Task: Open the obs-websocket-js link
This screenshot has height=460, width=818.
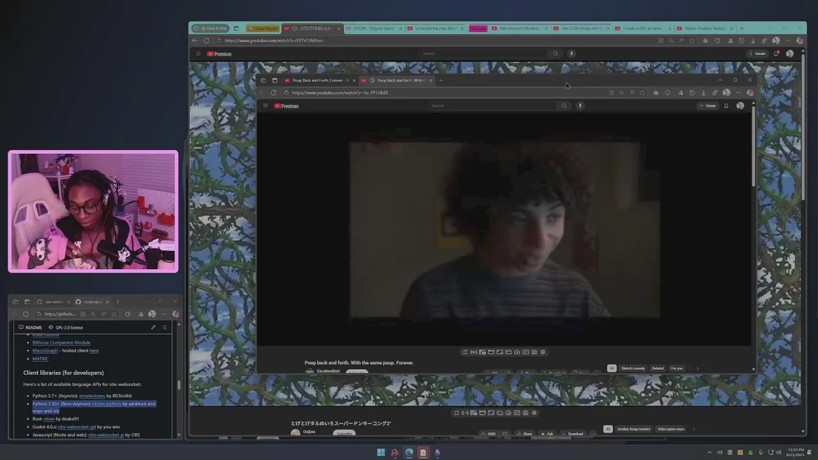Action: 106,435
